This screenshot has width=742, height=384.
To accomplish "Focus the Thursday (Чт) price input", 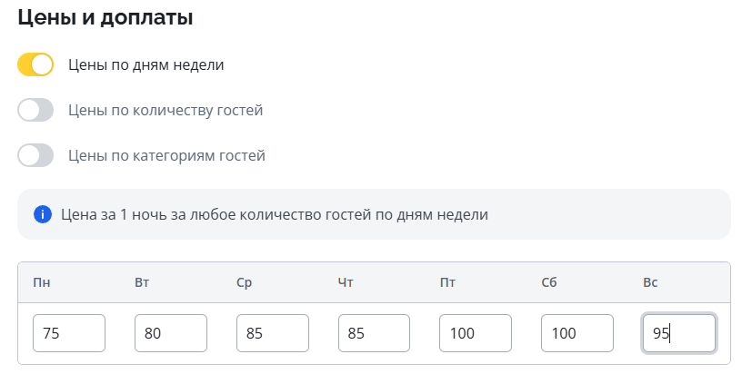I will (374, 333).
